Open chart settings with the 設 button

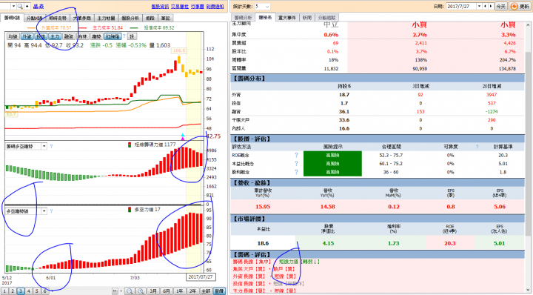coord(132,36)
